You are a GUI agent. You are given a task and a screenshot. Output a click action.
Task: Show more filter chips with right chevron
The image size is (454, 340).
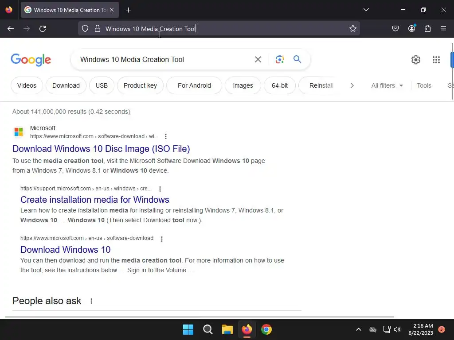[x=352, y=85]
